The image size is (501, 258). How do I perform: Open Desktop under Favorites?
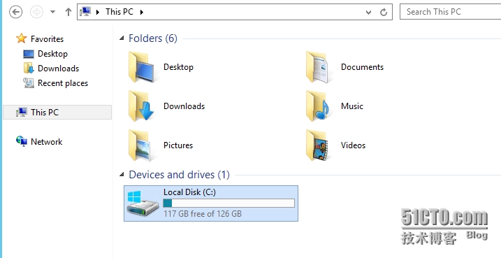[52, 54]
